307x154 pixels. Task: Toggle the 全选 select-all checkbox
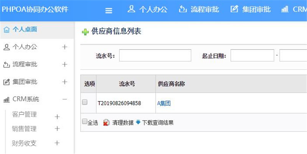tap(84, 121)
